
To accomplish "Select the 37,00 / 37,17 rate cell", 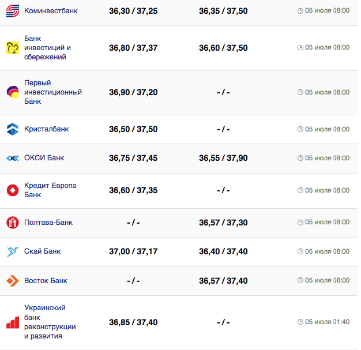I will tap(133, 251).
